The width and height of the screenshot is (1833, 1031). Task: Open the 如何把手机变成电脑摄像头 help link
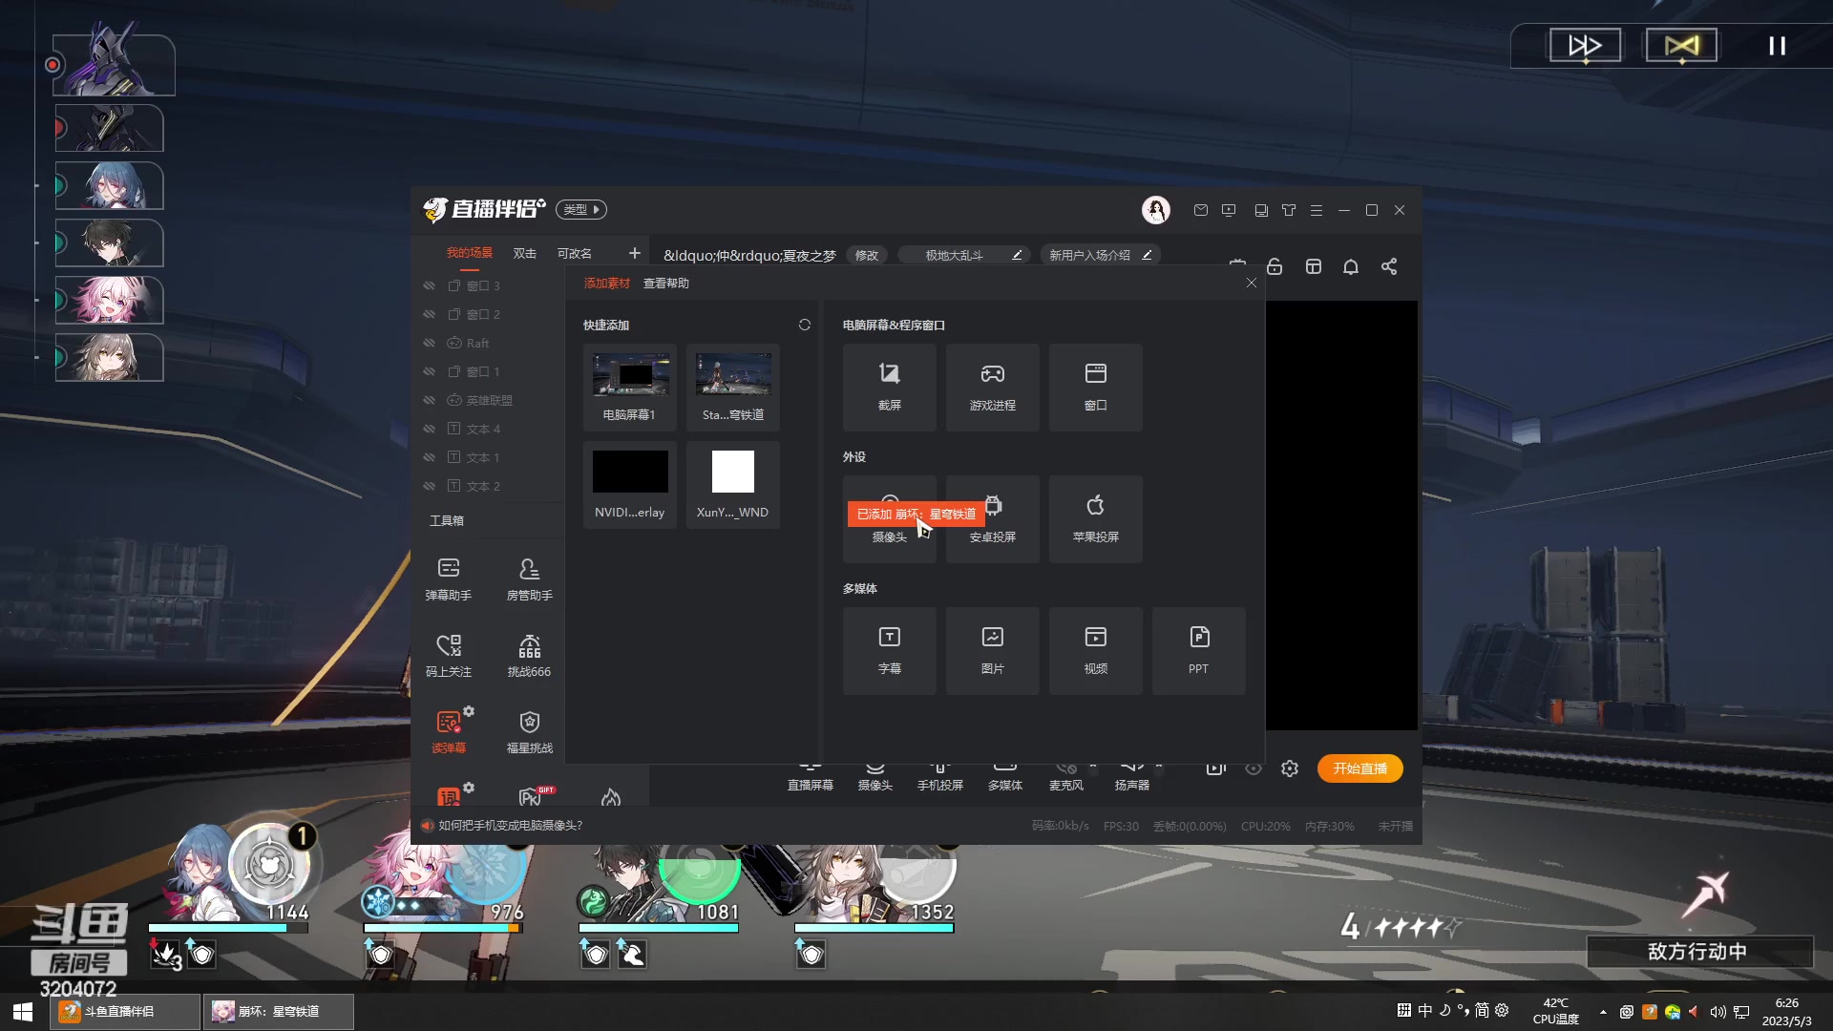coord(510,826)
